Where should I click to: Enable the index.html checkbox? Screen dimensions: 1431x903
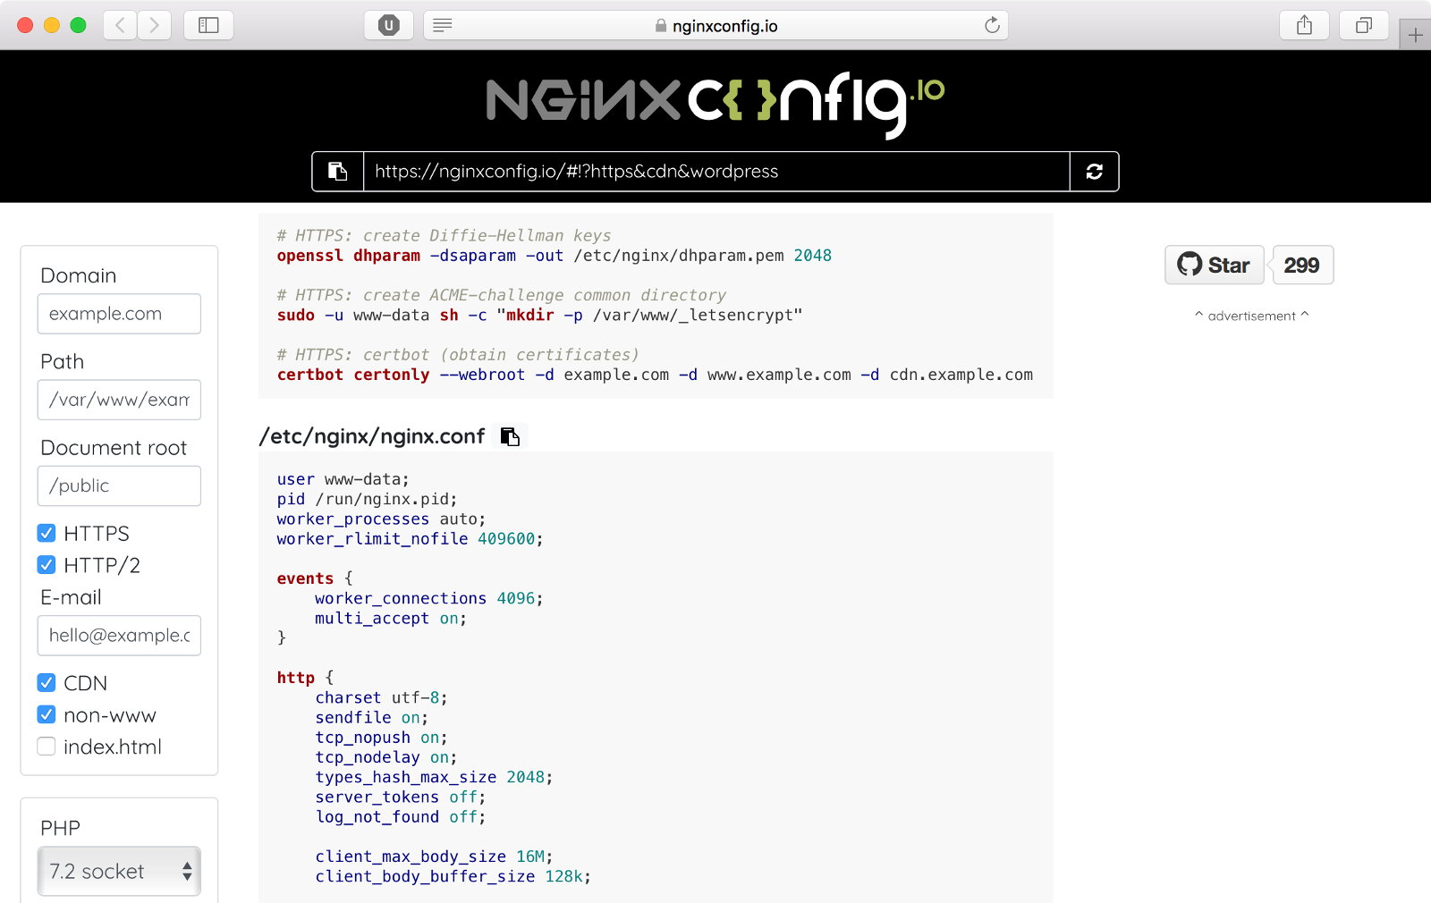click(x=47, y=747)
